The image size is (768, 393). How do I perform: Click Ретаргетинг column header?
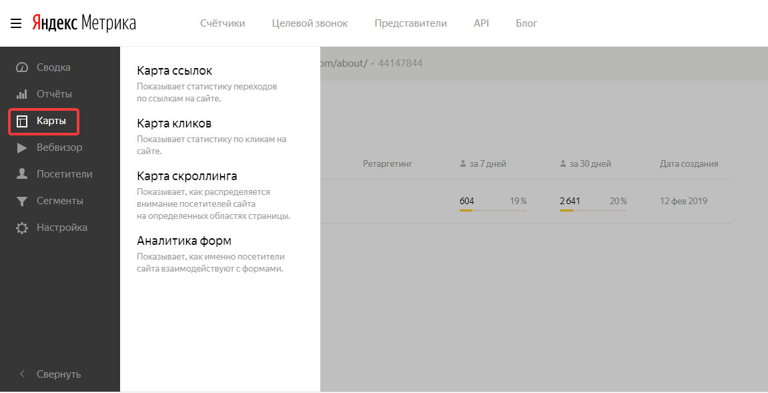coord(388,163)
